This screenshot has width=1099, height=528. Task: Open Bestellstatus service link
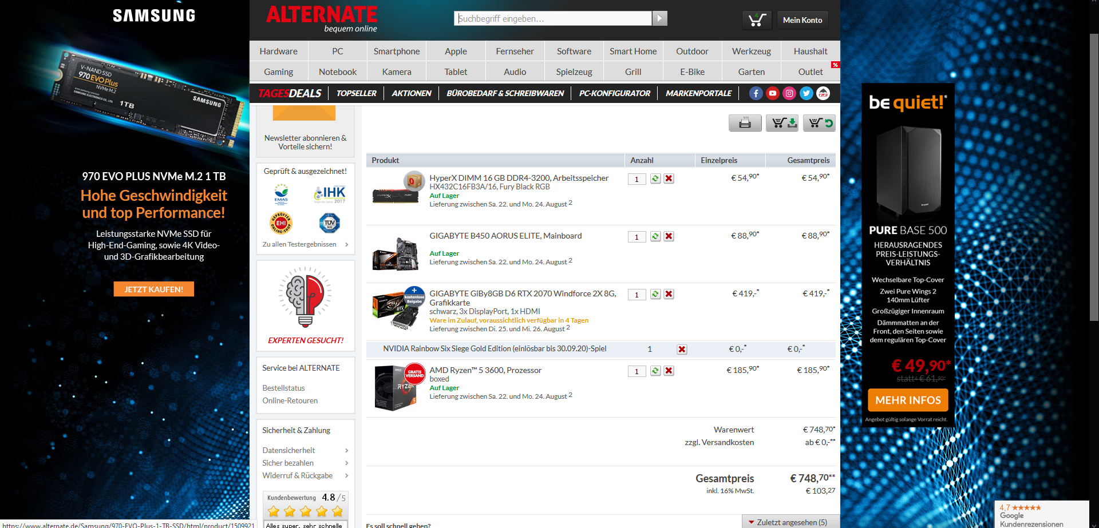point(283,388)
